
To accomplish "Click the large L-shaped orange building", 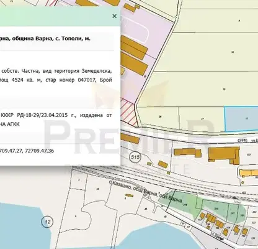I will [224, 155].
